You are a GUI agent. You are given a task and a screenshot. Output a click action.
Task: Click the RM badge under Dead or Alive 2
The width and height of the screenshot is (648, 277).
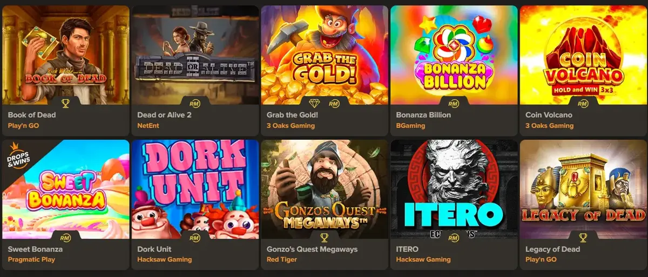pyautogui.click(x=195, y=103)
